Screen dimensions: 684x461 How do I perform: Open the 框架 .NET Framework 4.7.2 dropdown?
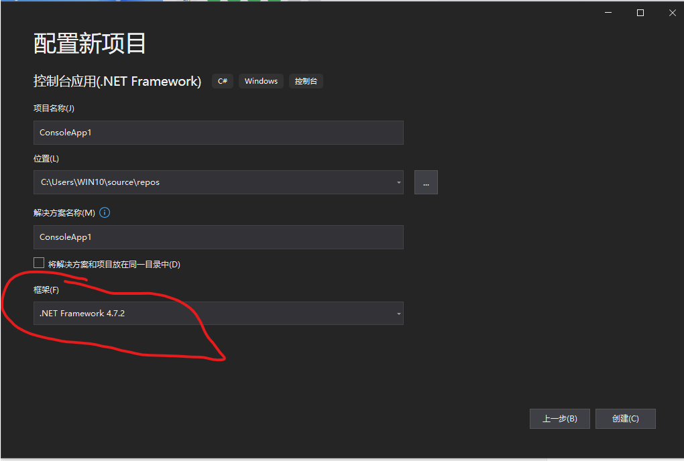click(x=218, y=314)
